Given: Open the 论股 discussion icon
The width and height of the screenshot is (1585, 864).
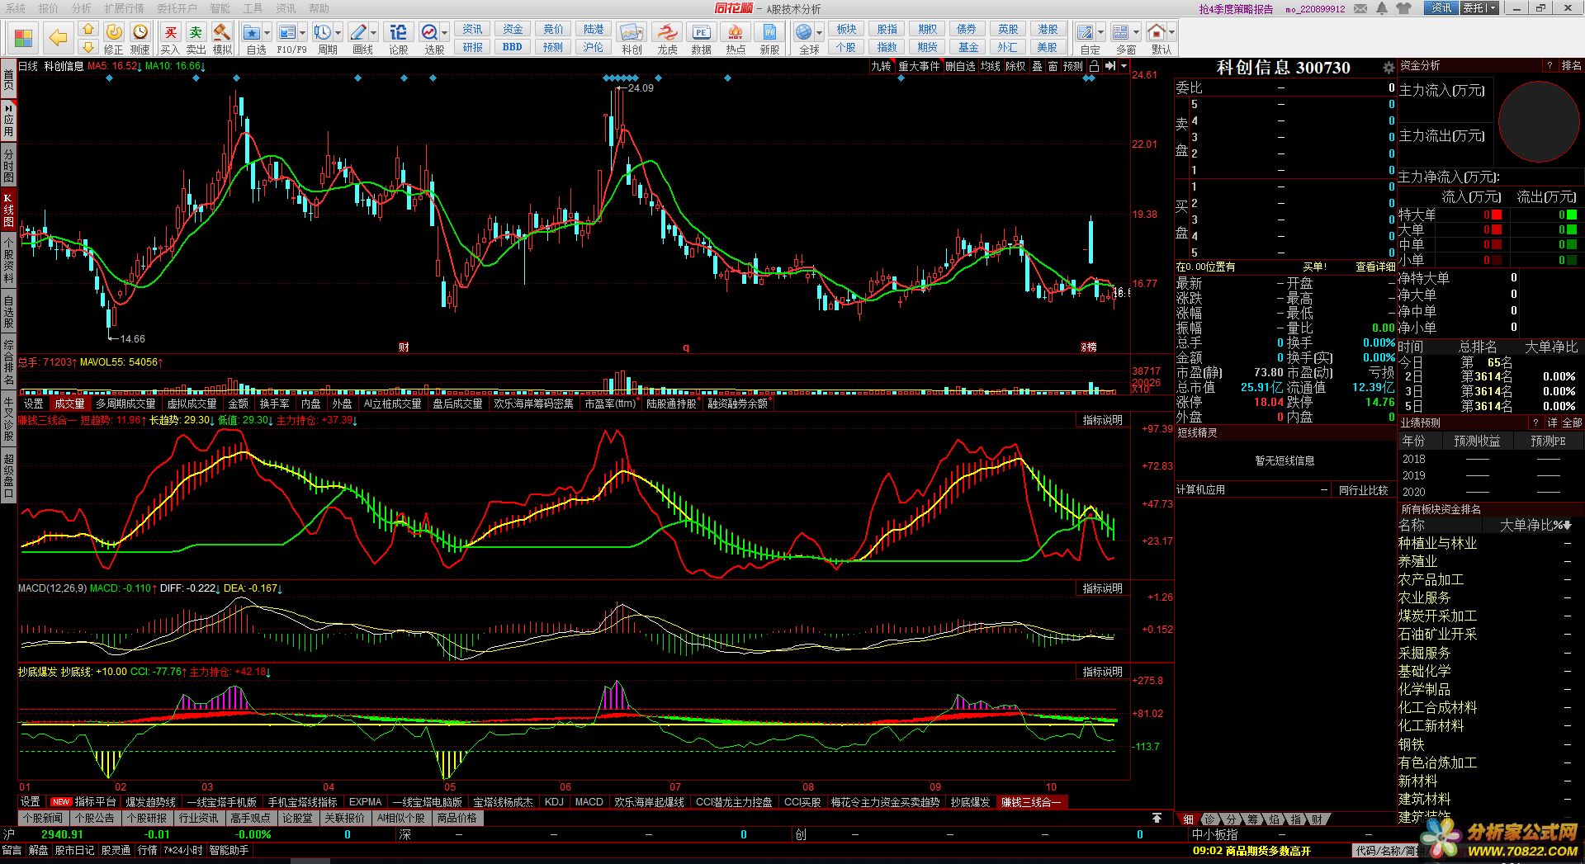Looking at the screenshot, I should tap(398, 32).
